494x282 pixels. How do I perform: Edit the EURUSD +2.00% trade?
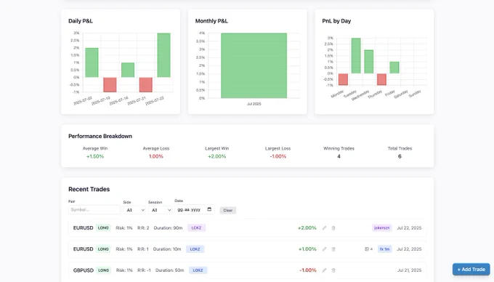click(x=324, y=227)
